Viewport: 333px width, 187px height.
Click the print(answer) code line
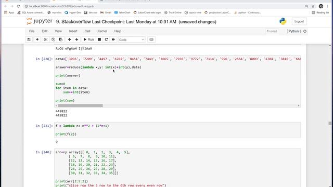click(x=68, y=75)
